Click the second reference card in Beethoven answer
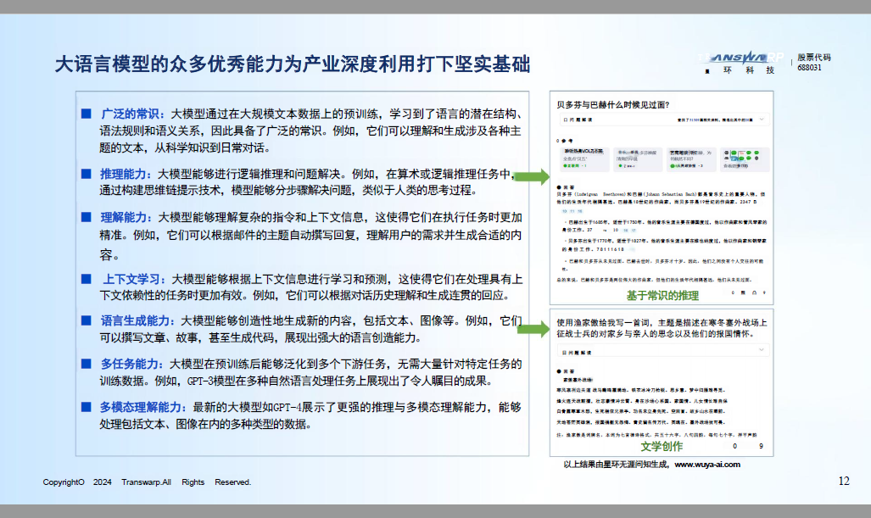The image size is (871, 518). click(x=638, y=159)
